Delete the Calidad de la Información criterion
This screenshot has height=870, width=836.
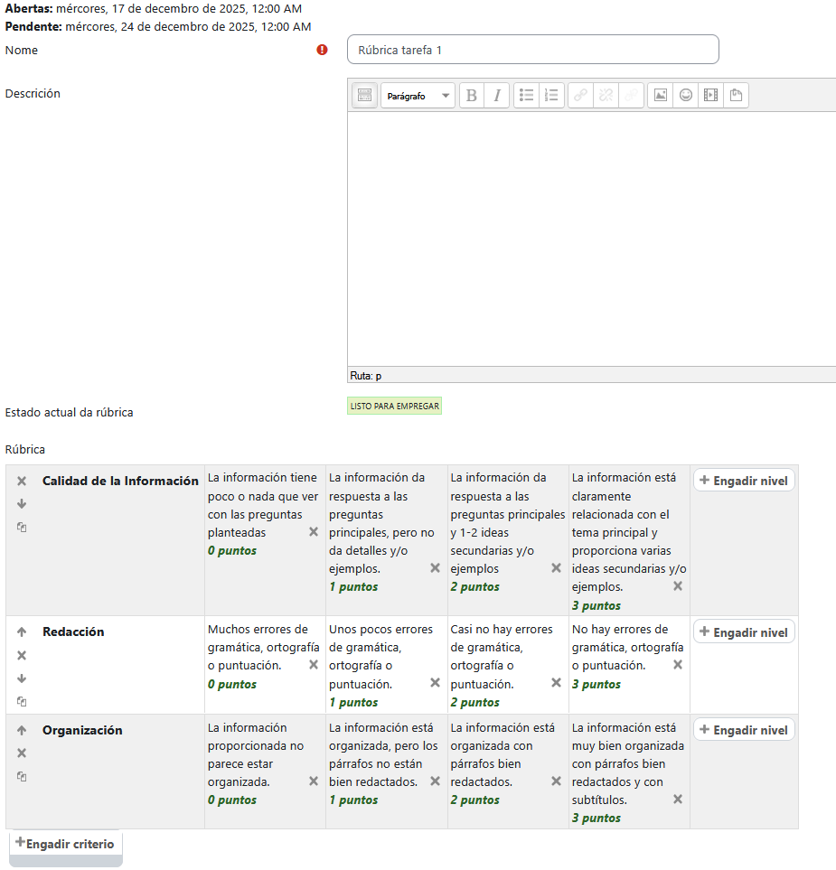tap(22, 482)
